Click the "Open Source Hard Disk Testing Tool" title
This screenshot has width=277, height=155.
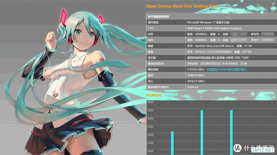tap(181, 6)
